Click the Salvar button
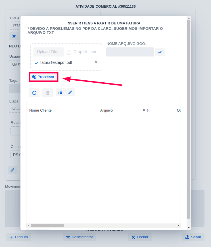 (193, 237)
